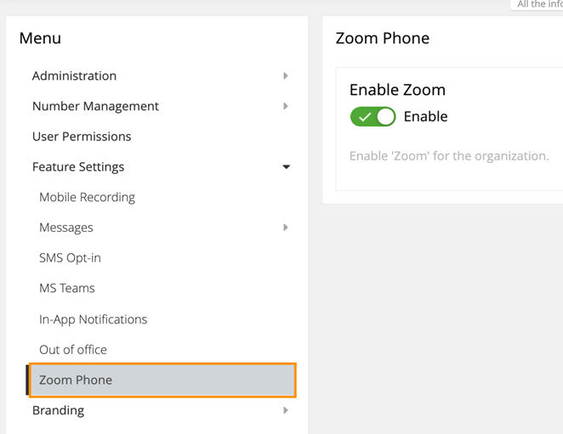Go to MS Teams settings

pos(67,289)
